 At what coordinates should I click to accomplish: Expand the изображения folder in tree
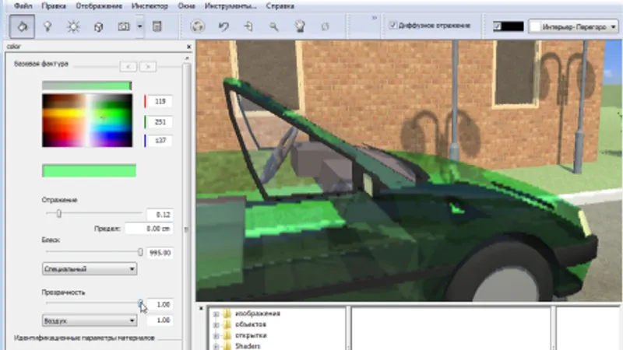pyautogui.click(x=216, y=314)
